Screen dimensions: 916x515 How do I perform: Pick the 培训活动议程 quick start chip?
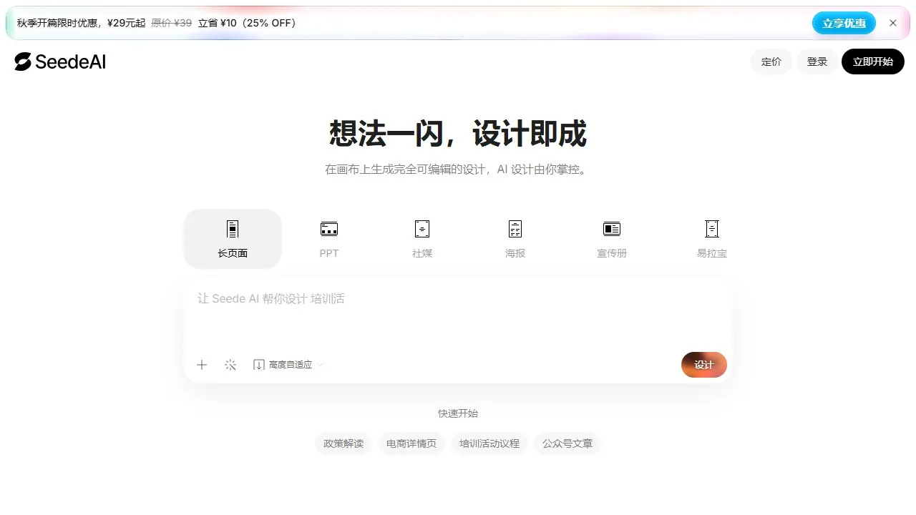pos(489,443)
